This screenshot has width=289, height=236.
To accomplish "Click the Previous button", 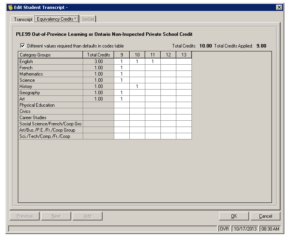I will pos(24,216).
